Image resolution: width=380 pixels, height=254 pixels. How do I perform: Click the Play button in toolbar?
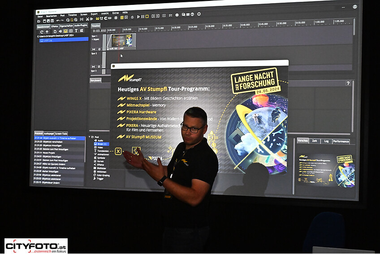tap(138, 17)
